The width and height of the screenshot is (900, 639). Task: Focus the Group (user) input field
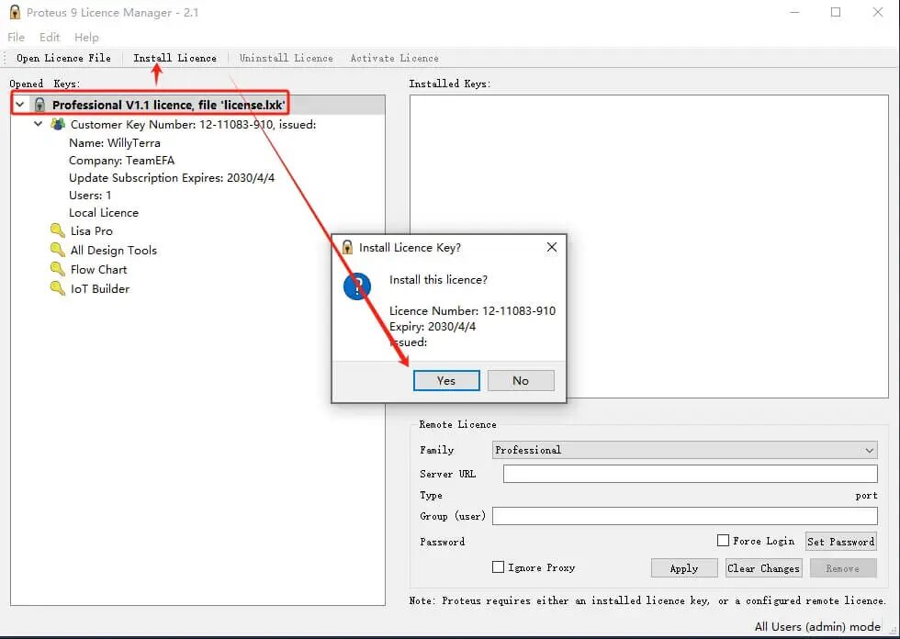(x=685, y=516)
